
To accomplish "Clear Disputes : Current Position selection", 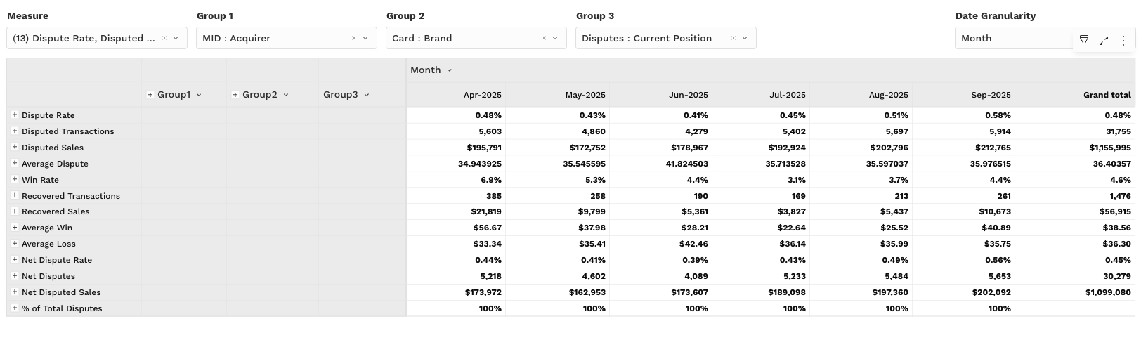I will click(733, 39).
